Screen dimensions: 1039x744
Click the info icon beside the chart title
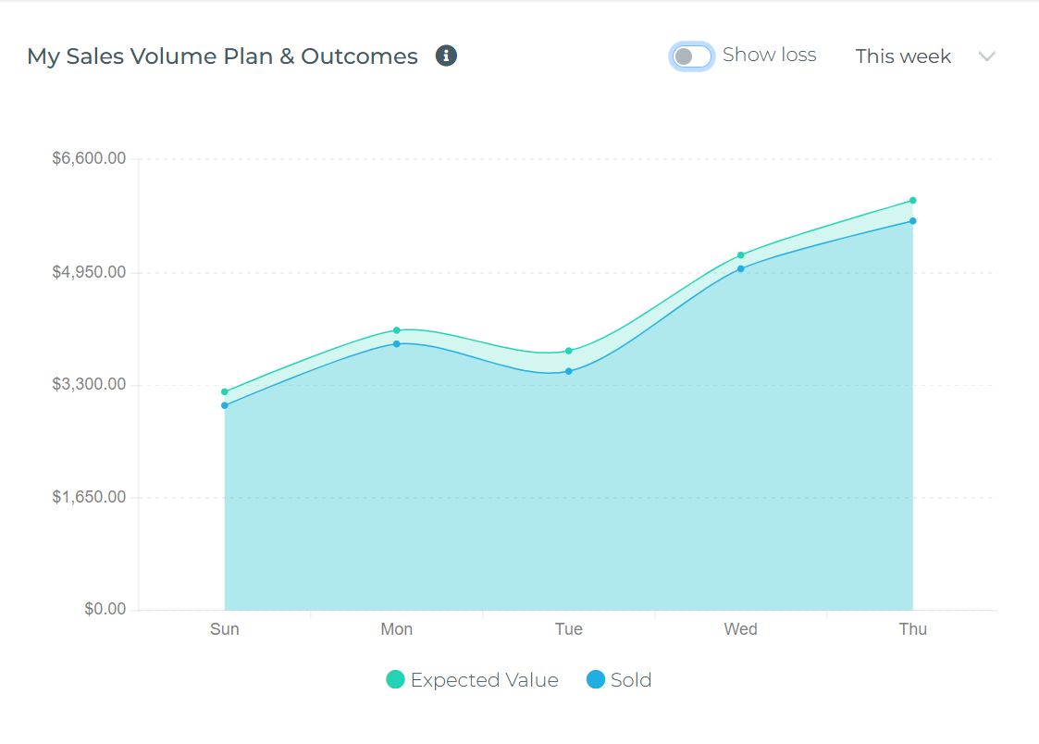(446, 56)
